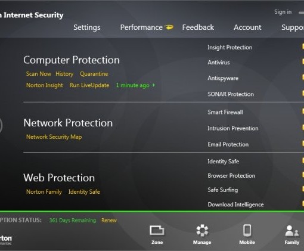Open the Manage gear icon

[202, 231]
